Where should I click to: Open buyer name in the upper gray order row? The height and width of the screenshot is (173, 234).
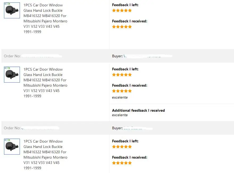pos(148,56)
